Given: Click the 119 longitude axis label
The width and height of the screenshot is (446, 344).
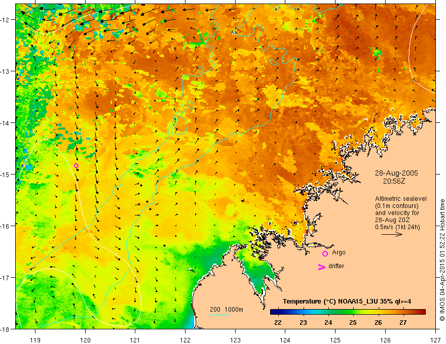Looking at the screenshot, I should point(35,340).
